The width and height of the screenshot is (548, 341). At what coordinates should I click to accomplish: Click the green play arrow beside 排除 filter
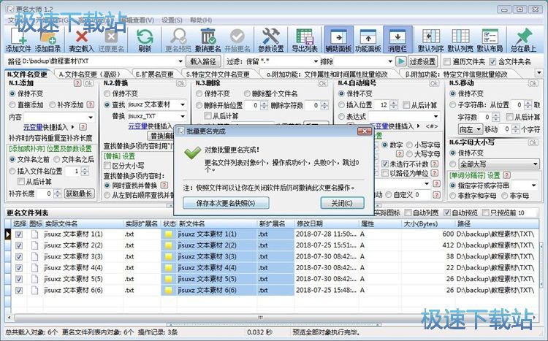coord(401,61)
